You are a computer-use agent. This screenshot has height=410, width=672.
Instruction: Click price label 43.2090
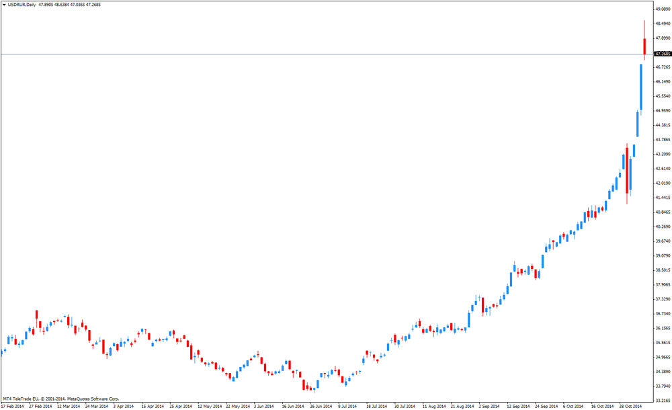tap(663, 154)
